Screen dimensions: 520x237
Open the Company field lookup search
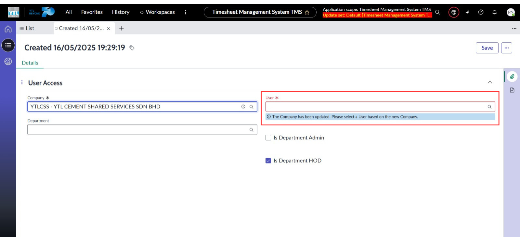click(x=251, y=107)
